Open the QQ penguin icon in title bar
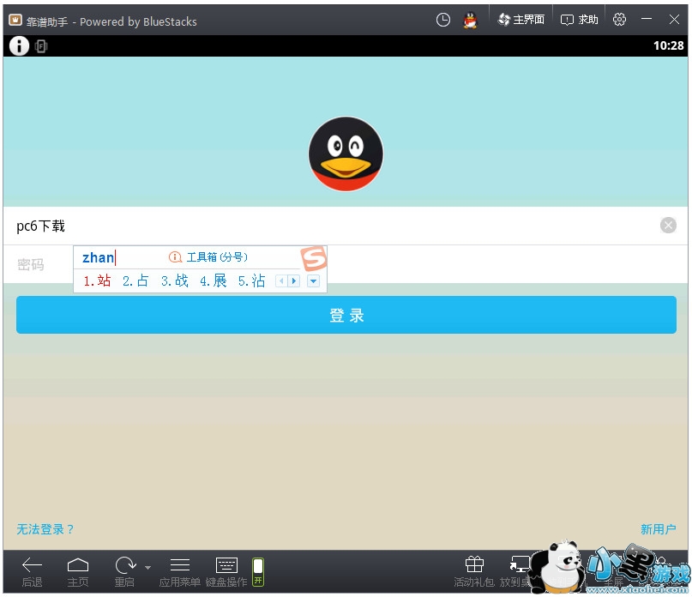The image size is (692, 597). 471,20
